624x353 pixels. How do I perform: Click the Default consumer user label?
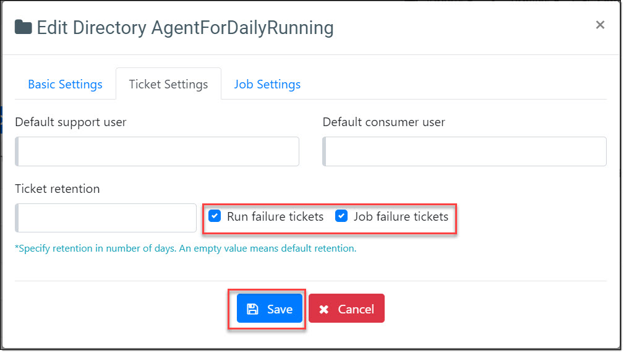coord(383,122)
